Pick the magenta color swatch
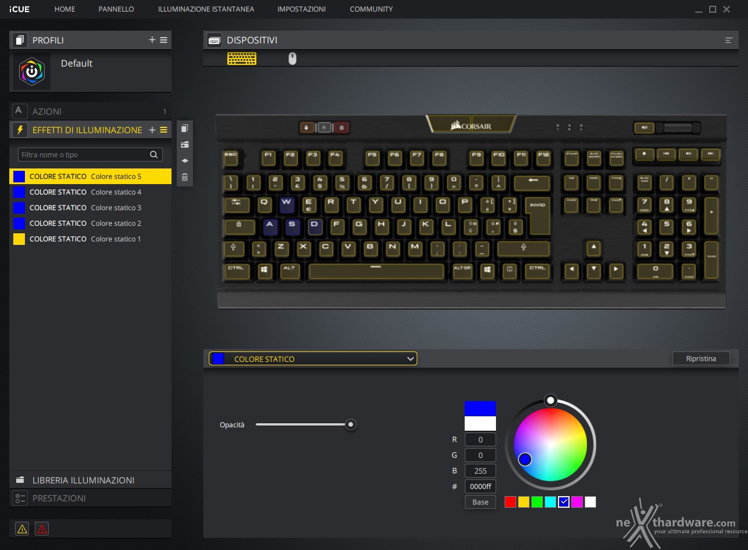Screen dimensions: 748x550 tap(577, 502)
